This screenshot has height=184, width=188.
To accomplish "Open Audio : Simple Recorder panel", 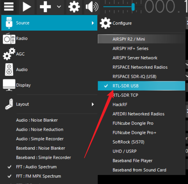I will [x=40, y=139].
